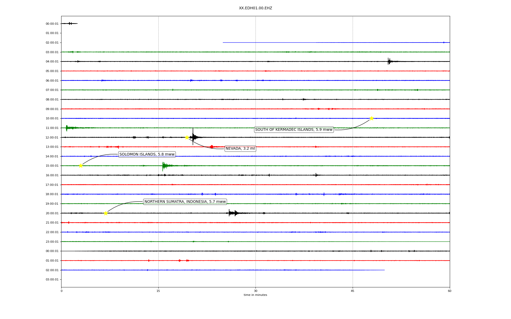The width and height of the screenshot is (511, 319).
Task: Click the black wave burst on 20:00:01 trace
Action: click(232, 213)
